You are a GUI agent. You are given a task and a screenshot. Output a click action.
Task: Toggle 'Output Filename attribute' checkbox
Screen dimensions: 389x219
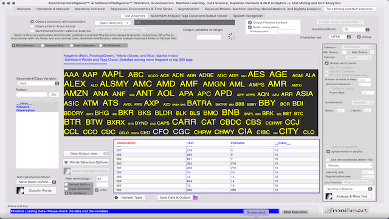(250, 23)
